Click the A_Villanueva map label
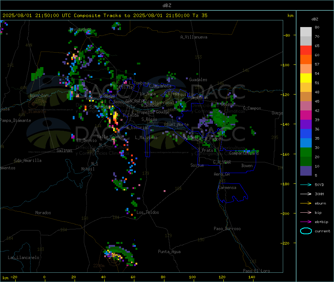 click(194, 37)
